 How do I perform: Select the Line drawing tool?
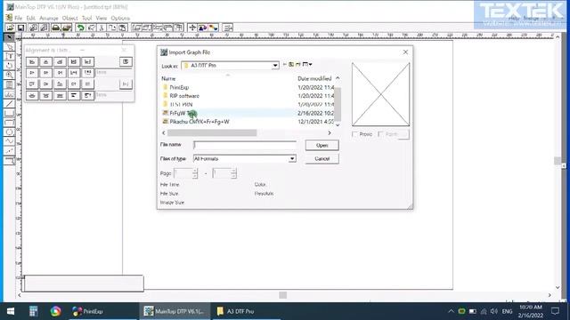[10, 104]
